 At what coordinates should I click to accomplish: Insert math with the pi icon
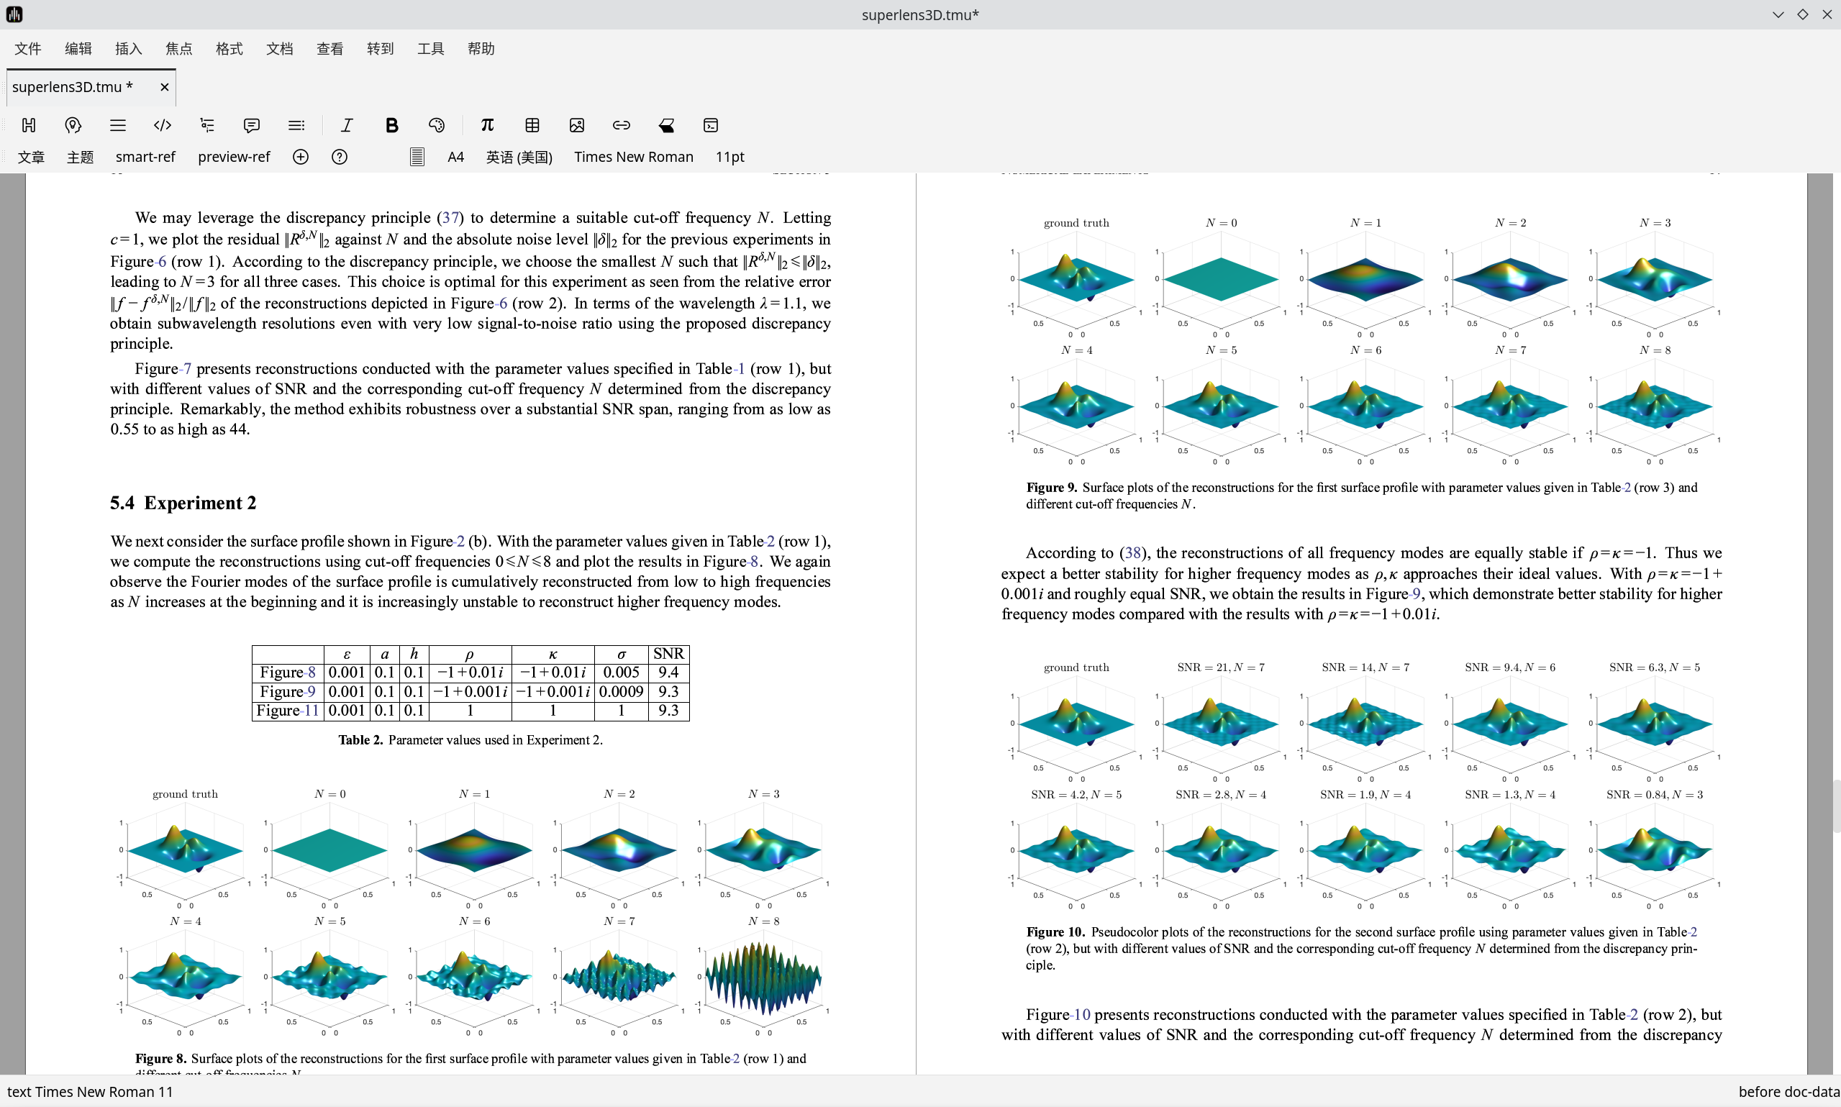(x=487, y=125)
